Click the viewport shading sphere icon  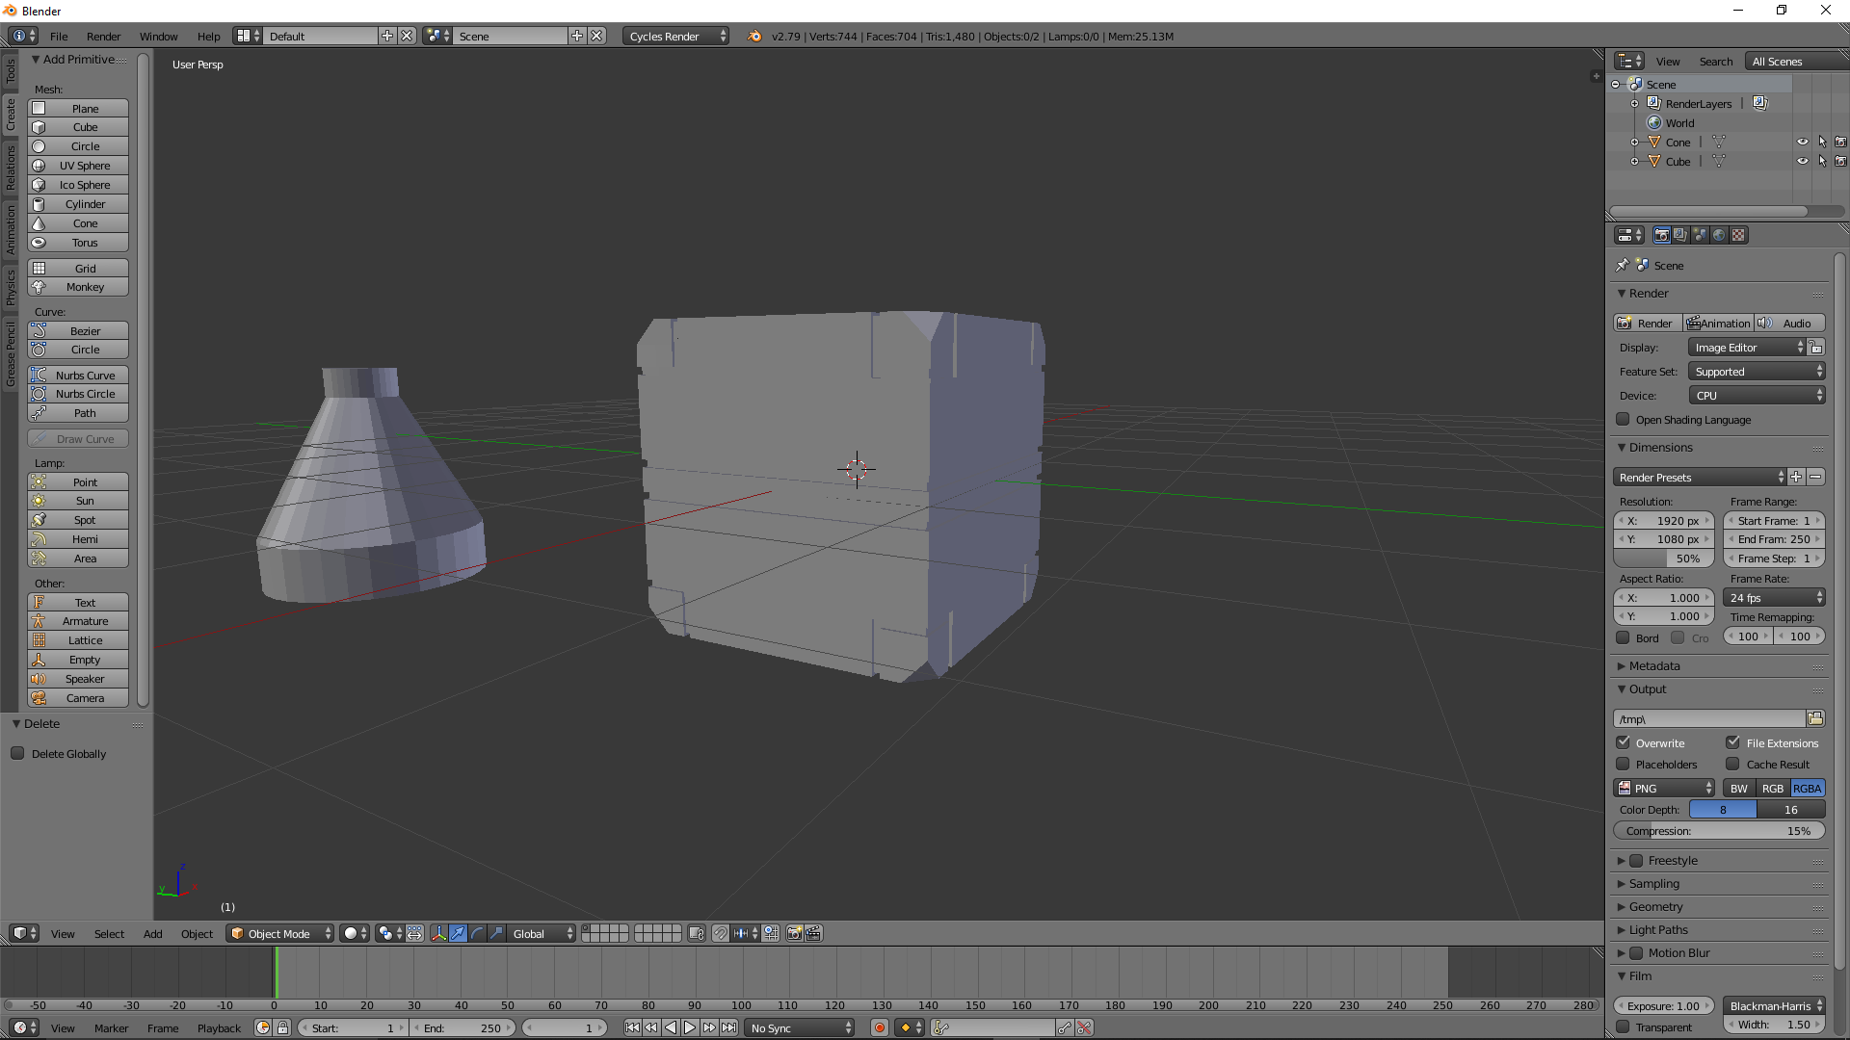point(353,932)
